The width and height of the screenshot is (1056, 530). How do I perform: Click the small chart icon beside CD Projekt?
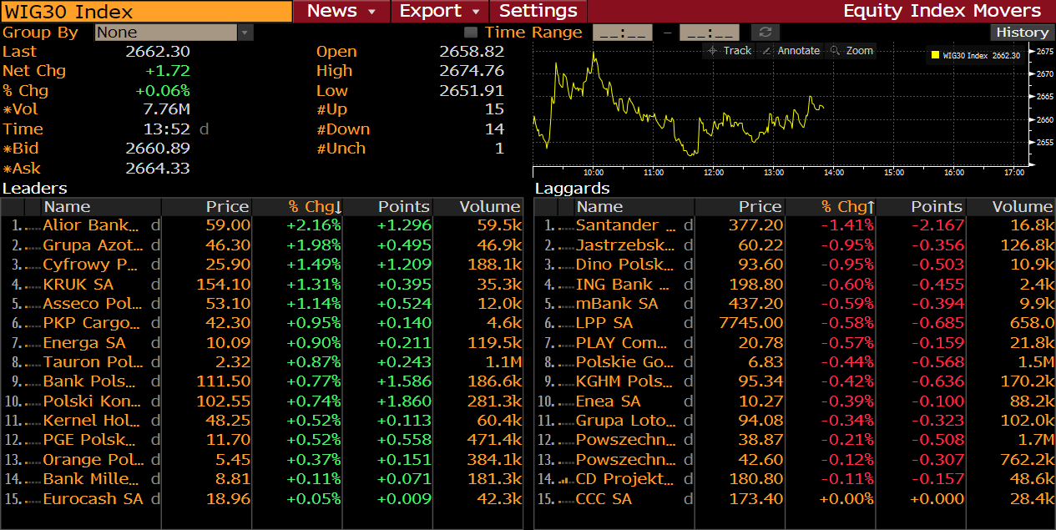pos(565,480)
